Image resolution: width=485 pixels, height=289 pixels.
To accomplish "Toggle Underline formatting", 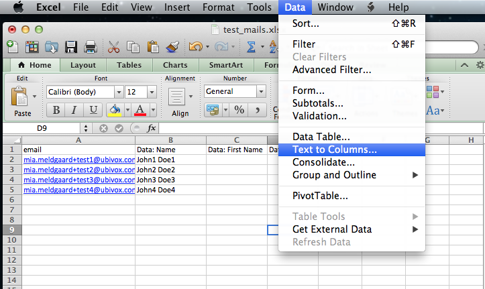I will pos(93,110).
